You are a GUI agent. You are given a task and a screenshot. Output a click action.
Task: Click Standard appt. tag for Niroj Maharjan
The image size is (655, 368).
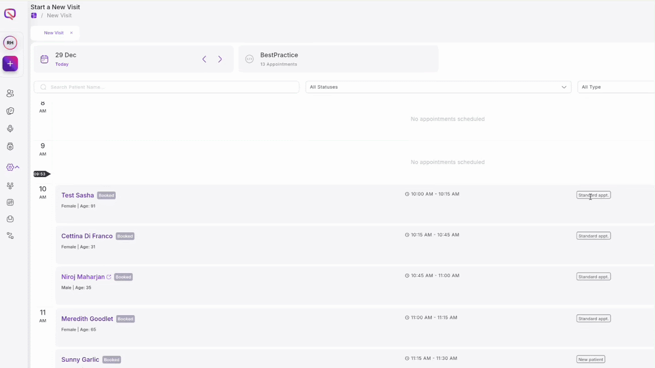[x=593, y=277]
